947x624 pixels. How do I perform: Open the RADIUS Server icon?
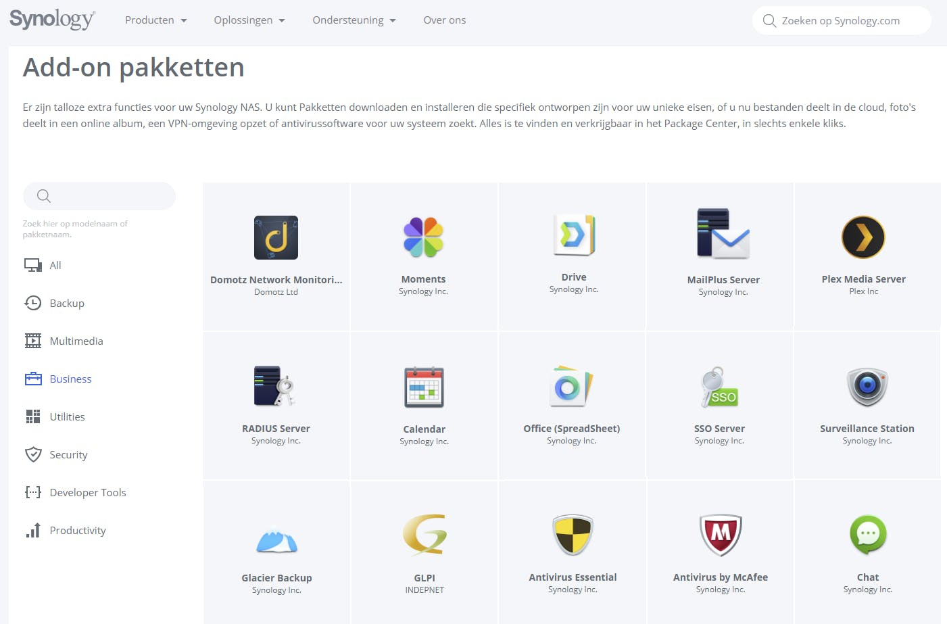pos(275,385)
